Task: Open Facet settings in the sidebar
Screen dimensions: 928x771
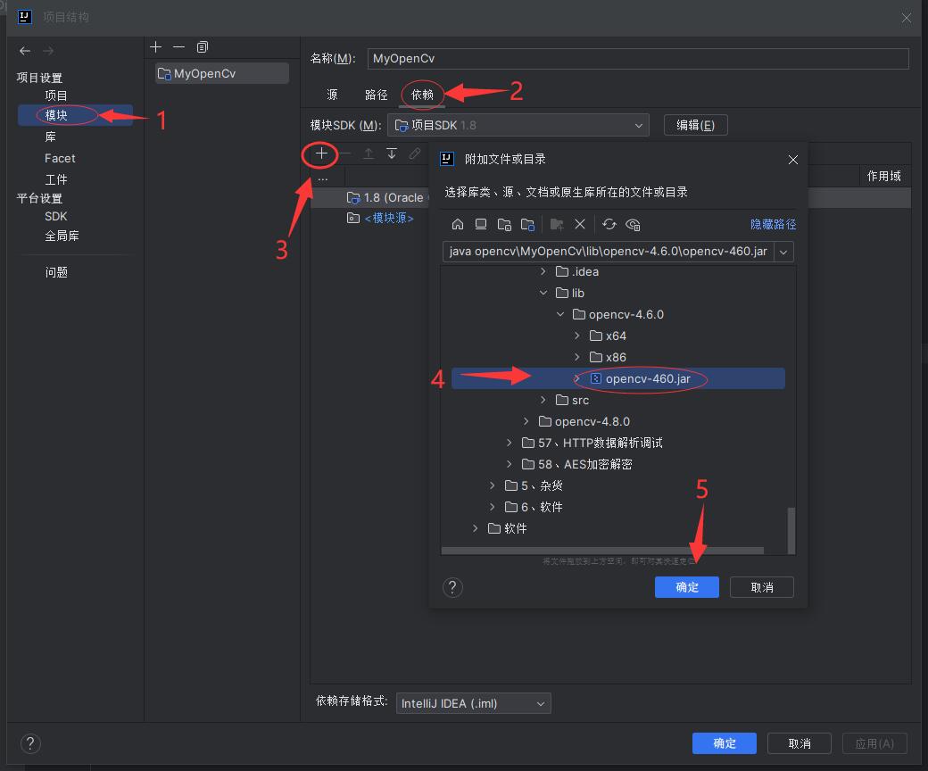Action: pyautogui.click(x=60, y=158)
